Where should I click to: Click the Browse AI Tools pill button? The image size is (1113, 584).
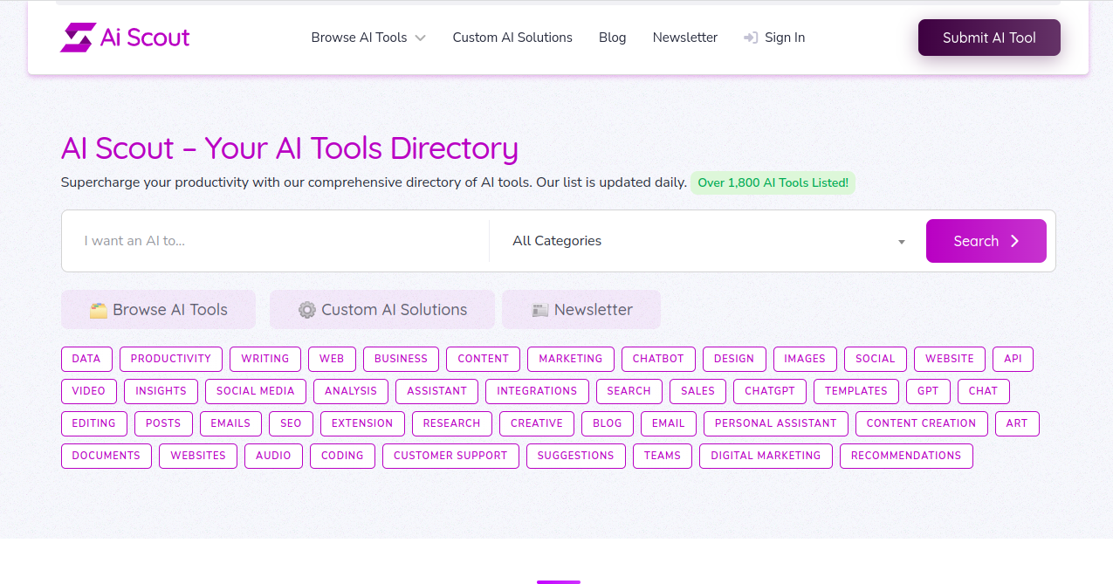pyautogui.click(x=158, y=310)
